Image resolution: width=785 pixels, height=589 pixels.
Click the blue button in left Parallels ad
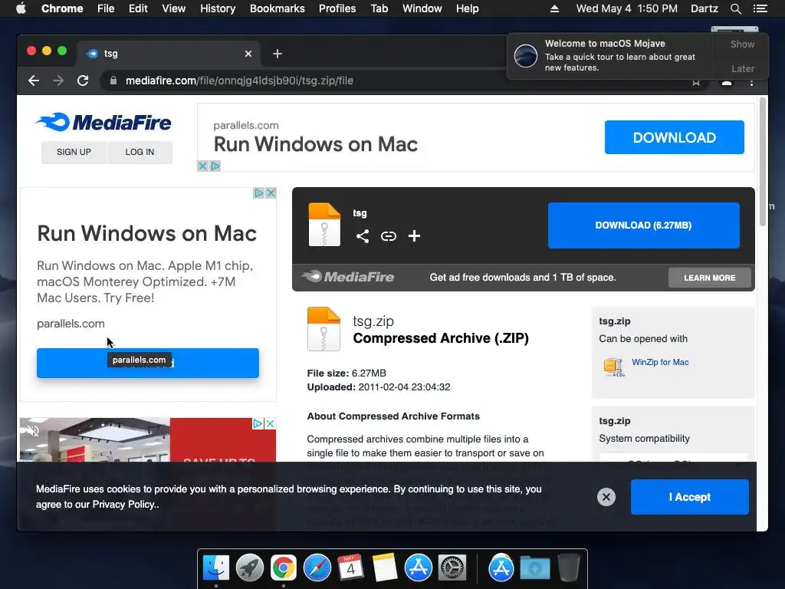click(x=148, y=363)
